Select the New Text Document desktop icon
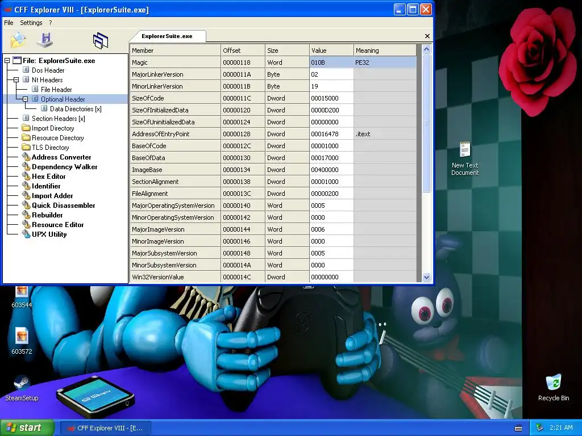This screenshot has width=582, height=436. pyautogui.click(x=465, y=159)
